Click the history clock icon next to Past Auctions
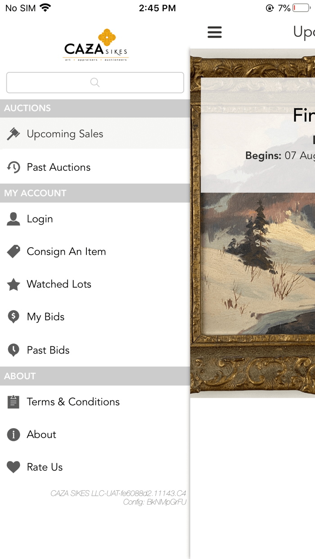 13,167
